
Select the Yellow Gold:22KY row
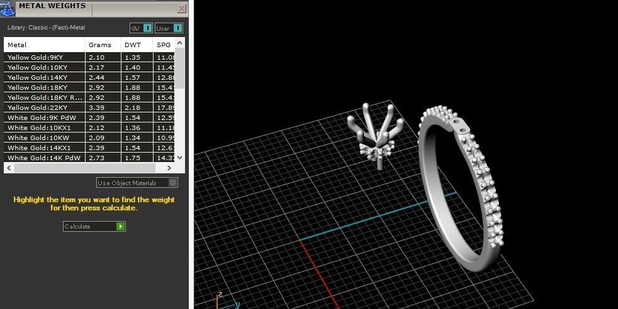89,108
